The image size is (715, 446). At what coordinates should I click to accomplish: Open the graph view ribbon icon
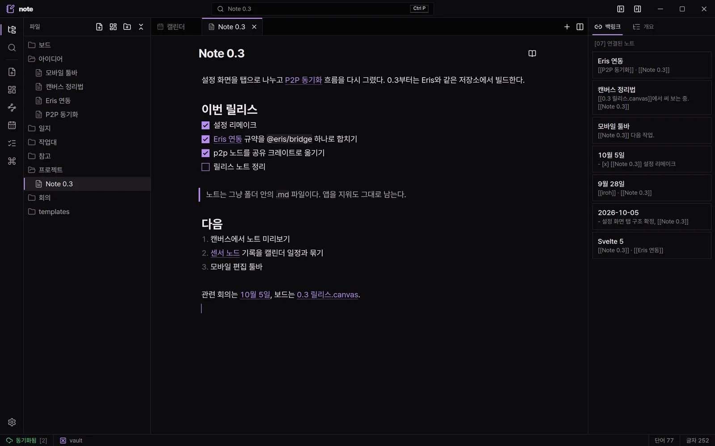pos(12,107)
